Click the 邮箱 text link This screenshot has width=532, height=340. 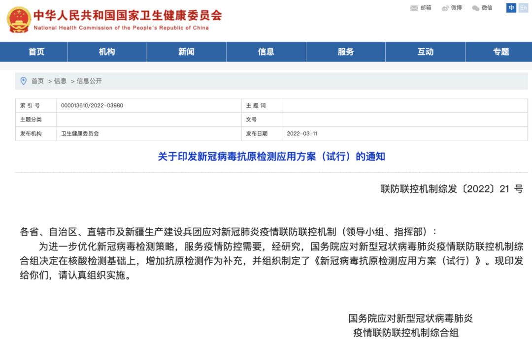click(426, 8)
